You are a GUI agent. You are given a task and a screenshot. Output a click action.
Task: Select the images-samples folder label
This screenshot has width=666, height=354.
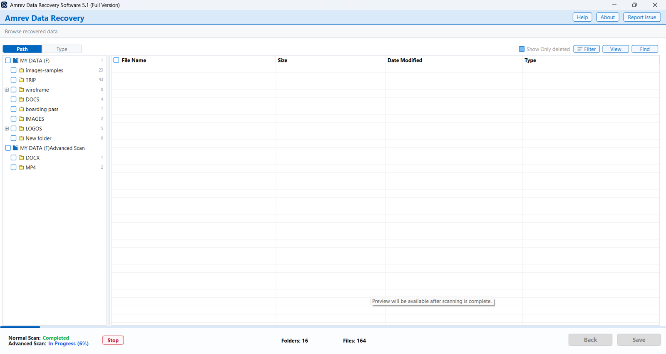click(45, 70)
